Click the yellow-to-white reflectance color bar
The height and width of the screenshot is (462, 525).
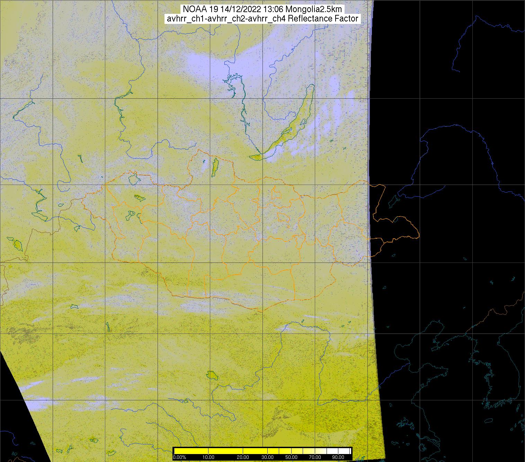click(262, 451)
